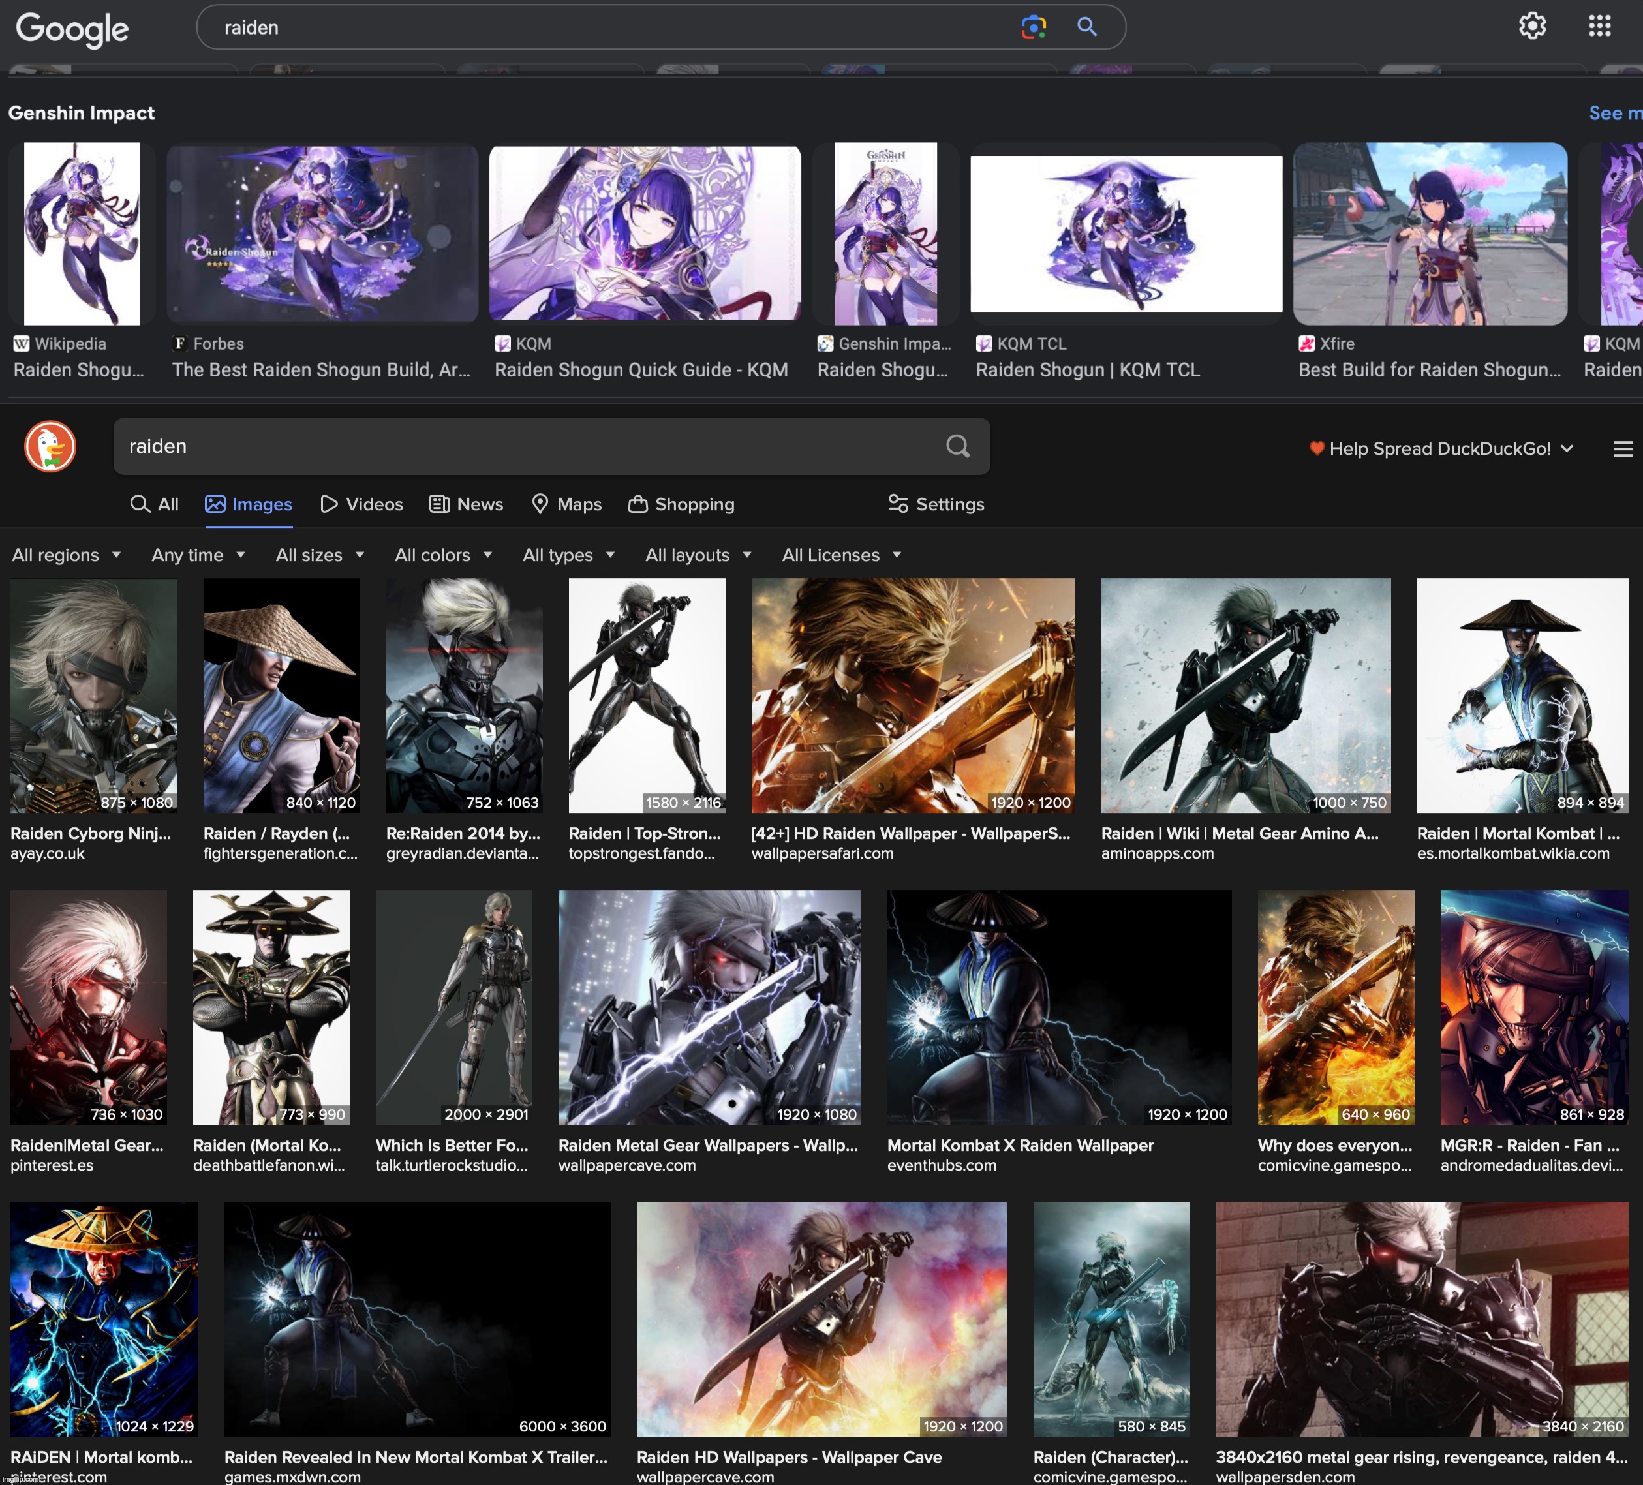Open the DuckDuckGo hamburger menu
This screenshot has width=1643, height=1485.
(x=1623, y=448)
